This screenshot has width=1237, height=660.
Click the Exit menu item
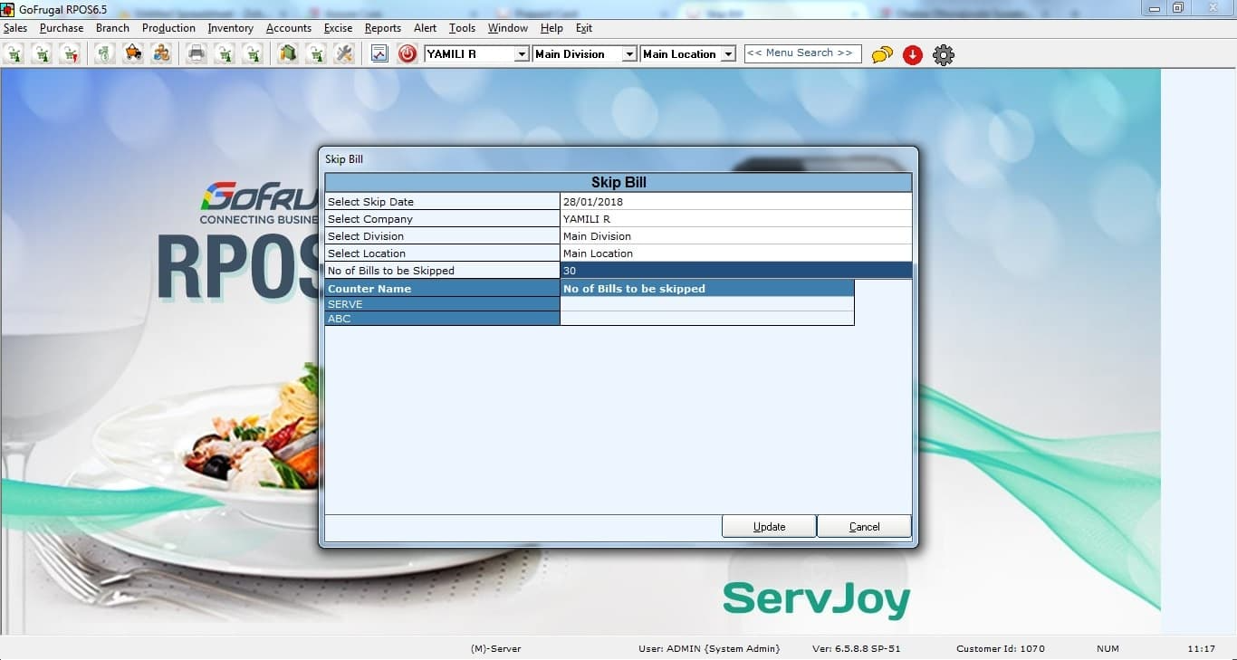[x=584, y=28]
